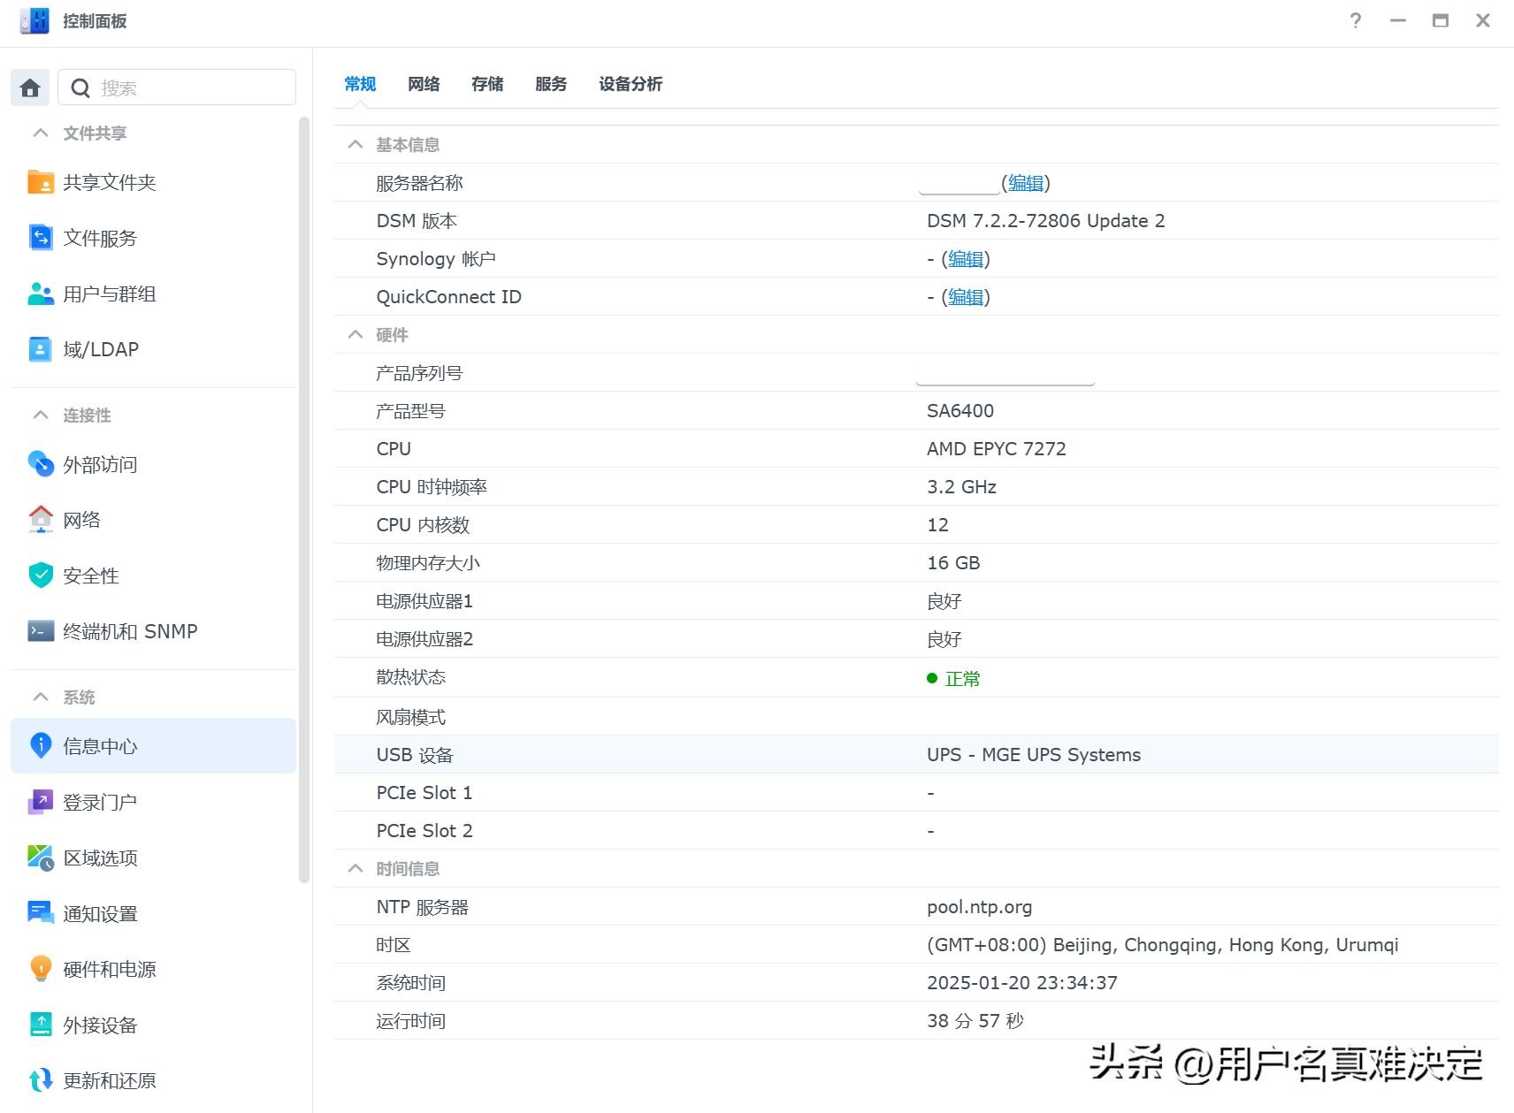The width and height of the screenshot is (1514, 1113).
Task: Collapse the Basic Info (基本信息) section
Action: tap(356, 145)
